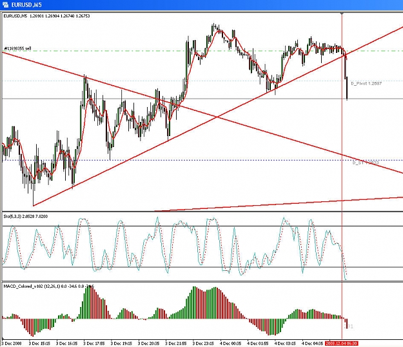Click the crossing point of the two trendlines
The image size is (403, 347).
[217, 117]
